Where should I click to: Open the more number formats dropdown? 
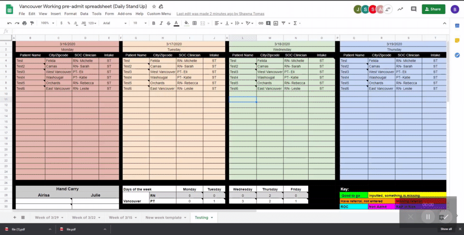pos(92,23)
